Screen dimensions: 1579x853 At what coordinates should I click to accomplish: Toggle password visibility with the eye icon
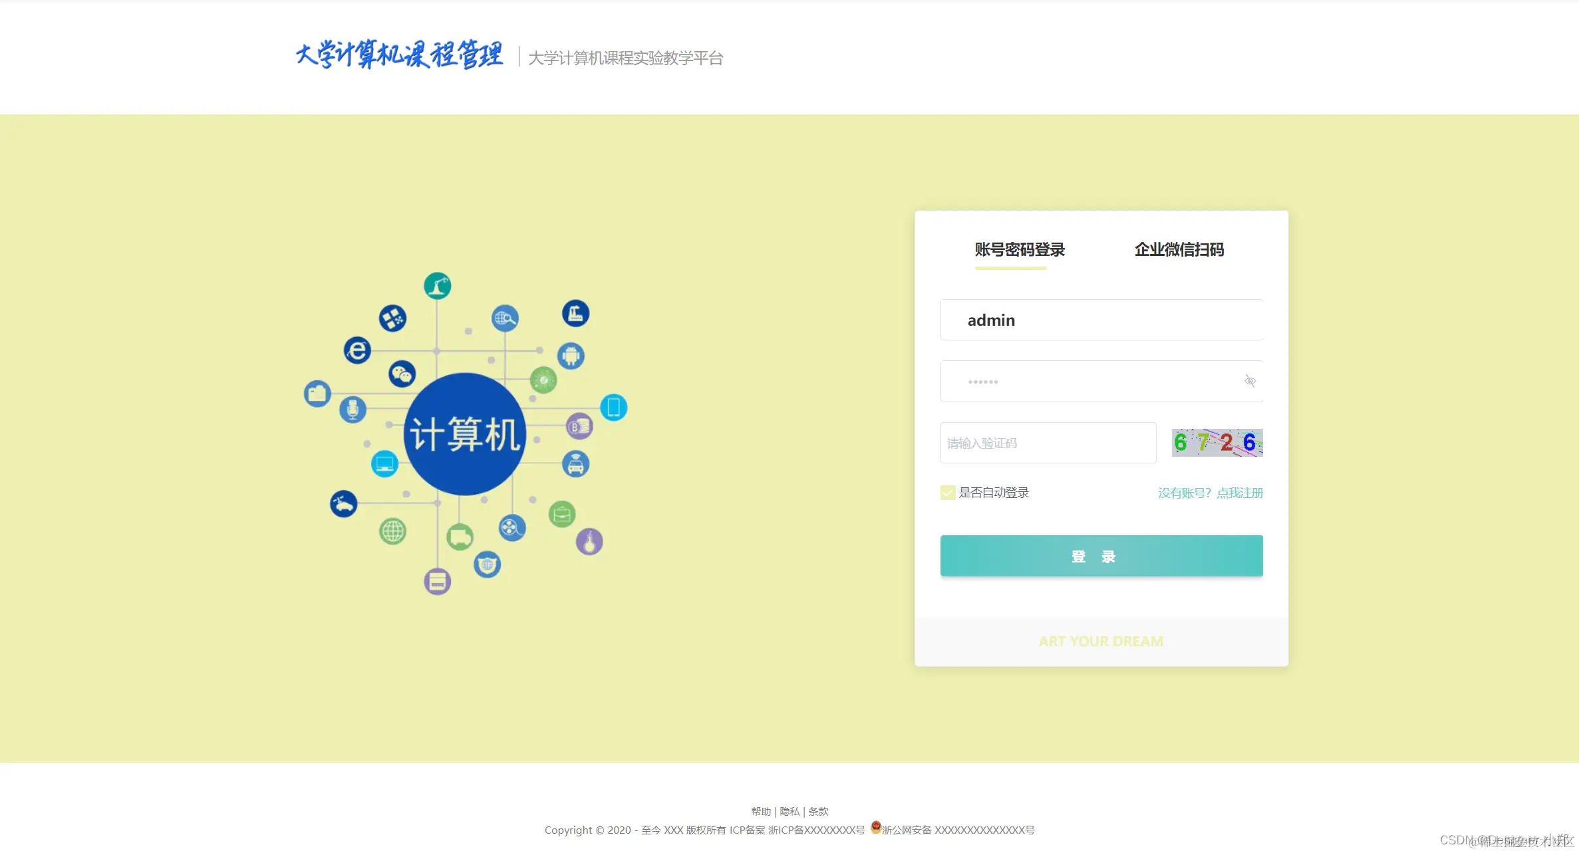pos(1250,380)
